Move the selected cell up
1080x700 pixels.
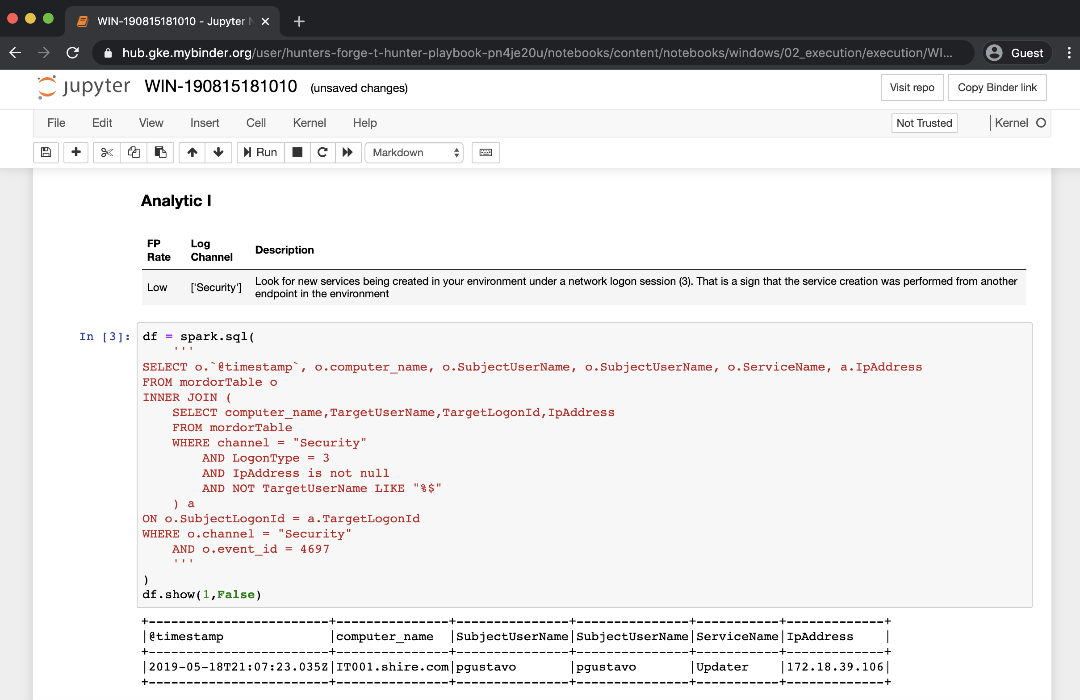(x=192, y=152)
